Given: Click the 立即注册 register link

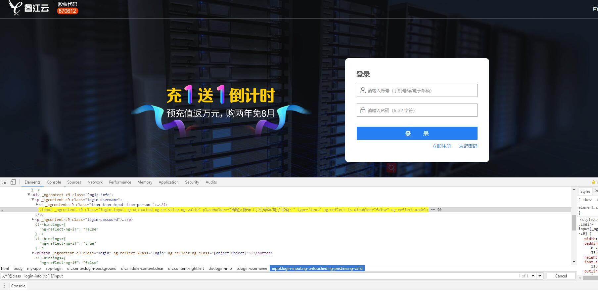Looking at the screenshot, I should (441, 146).
